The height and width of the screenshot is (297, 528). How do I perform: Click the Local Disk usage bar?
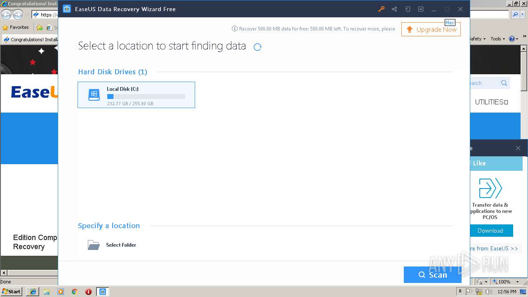pyautogui.click(x=146, y=97)
